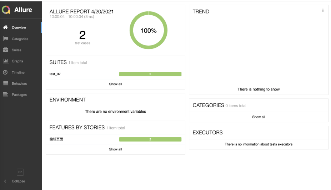The height and width of the screenshot is (190, 331).
Task: Click '1 item total' next to SUITES
Action: point(78,63)
